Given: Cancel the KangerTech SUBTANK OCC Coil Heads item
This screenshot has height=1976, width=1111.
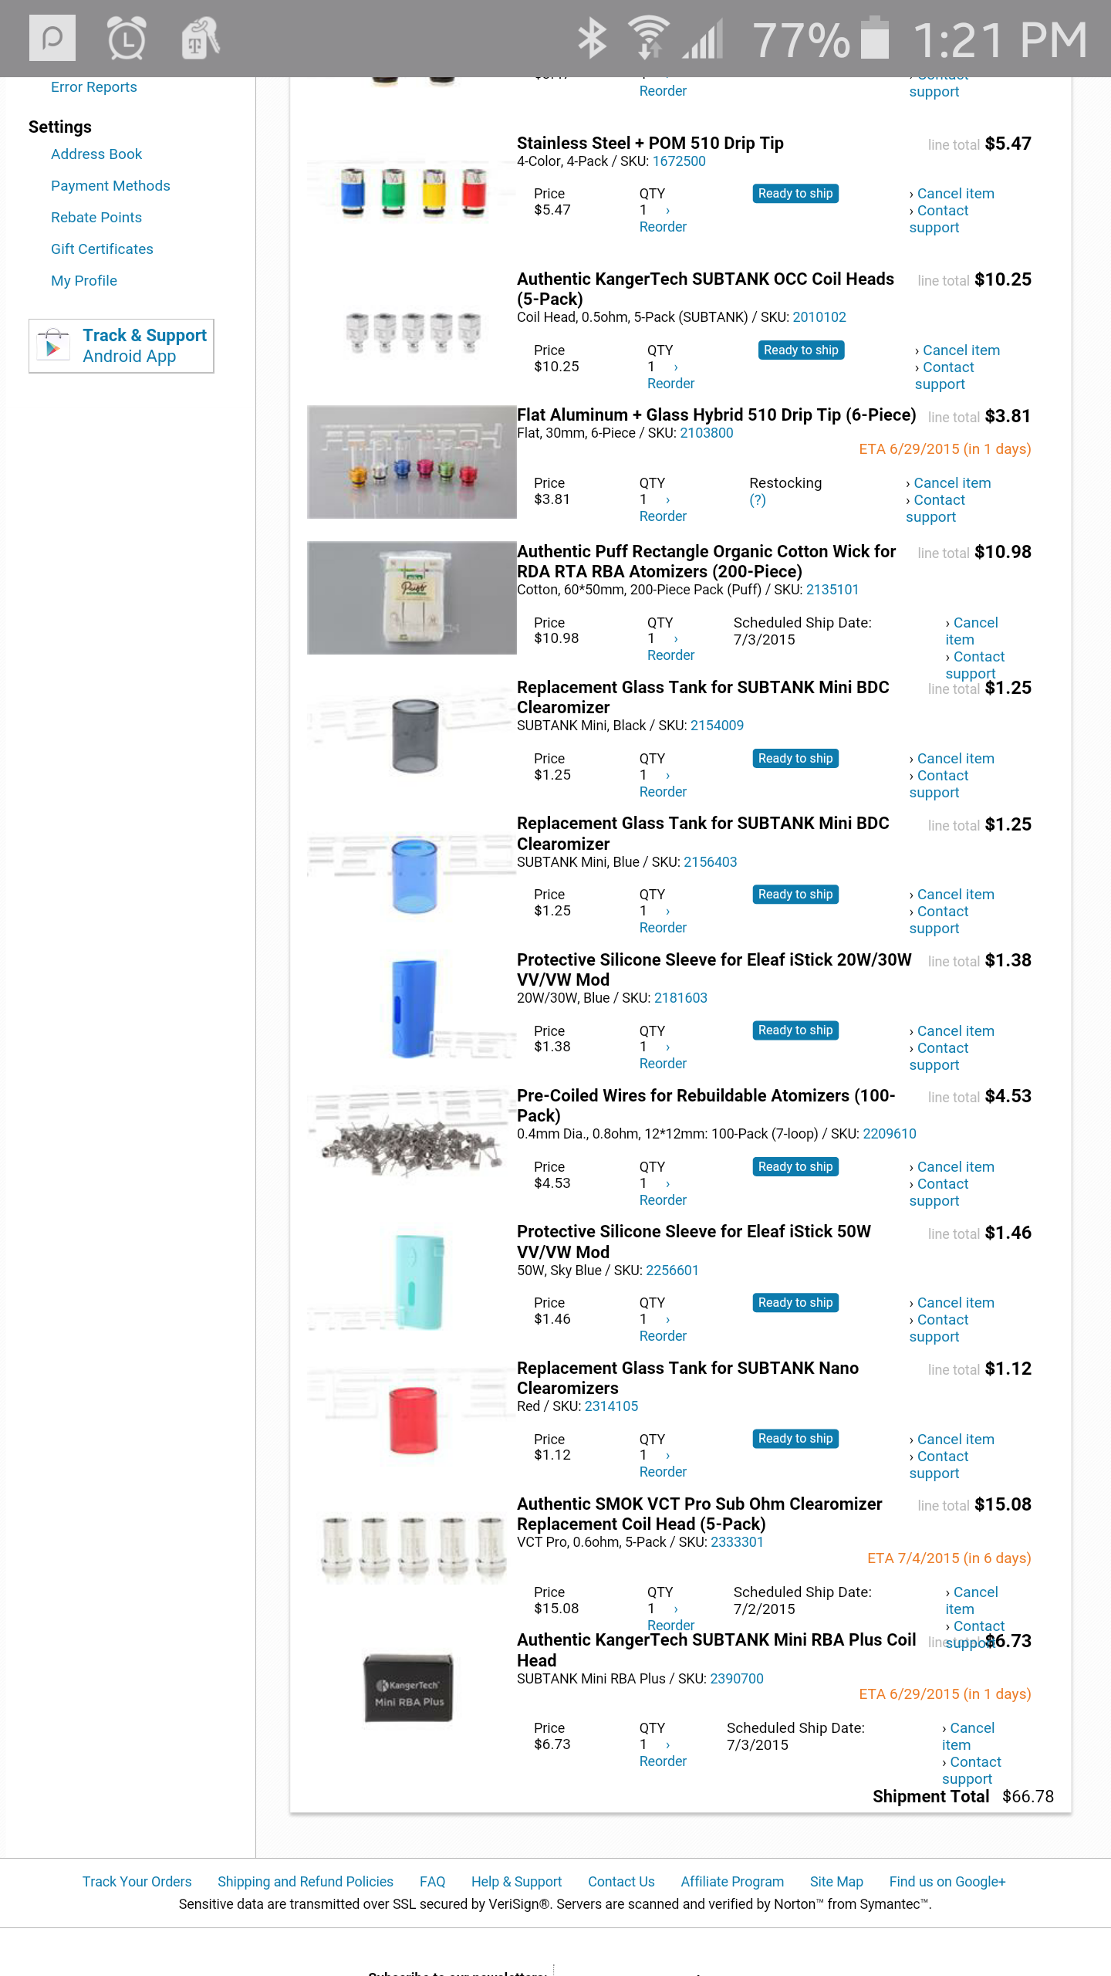Looking at the screenshot, I should 961,350.
